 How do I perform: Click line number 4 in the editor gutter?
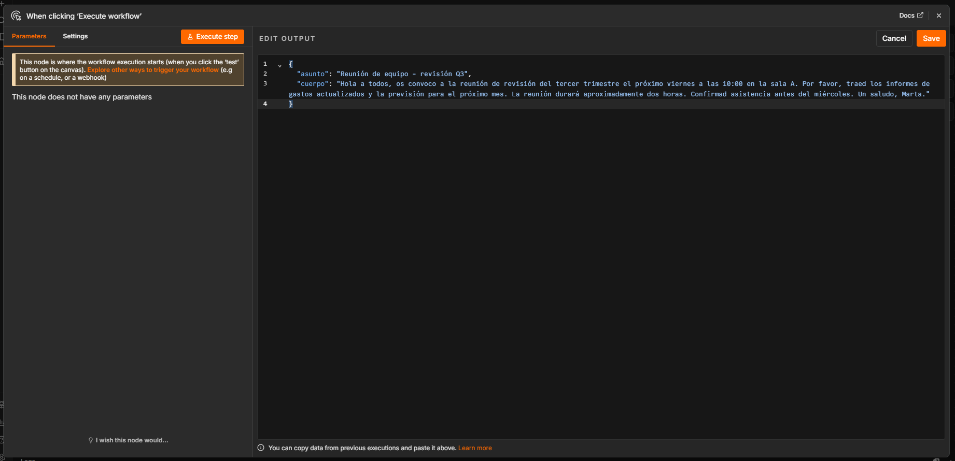click(265, 104)
